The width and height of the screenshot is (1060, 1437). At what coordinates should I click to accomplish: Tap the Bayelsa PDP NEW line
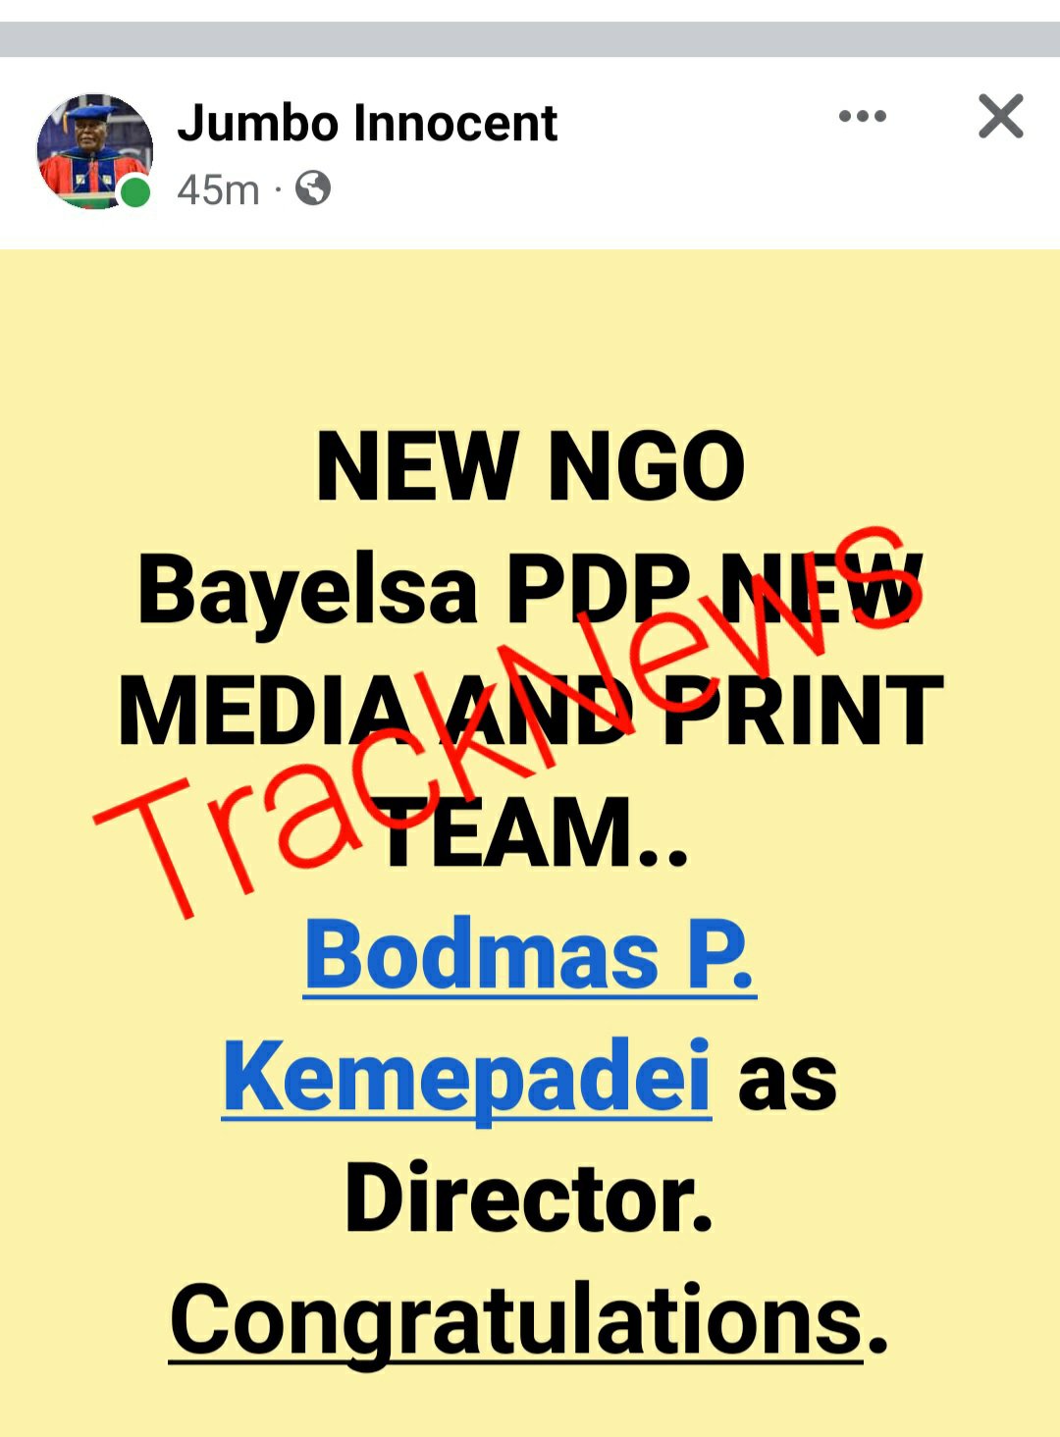tap(530, 589)
